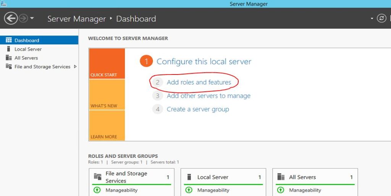Click Create a server group link

coord(198,109)
